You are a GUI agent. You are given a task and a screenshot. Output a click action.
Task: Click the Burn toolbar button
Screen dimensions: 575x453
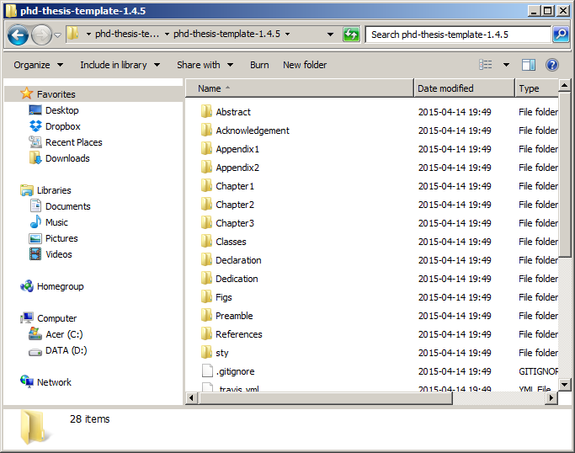(x=259, y=65)
